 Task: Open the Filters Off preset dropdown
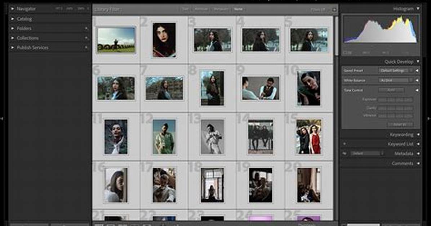tap(318, 10)
